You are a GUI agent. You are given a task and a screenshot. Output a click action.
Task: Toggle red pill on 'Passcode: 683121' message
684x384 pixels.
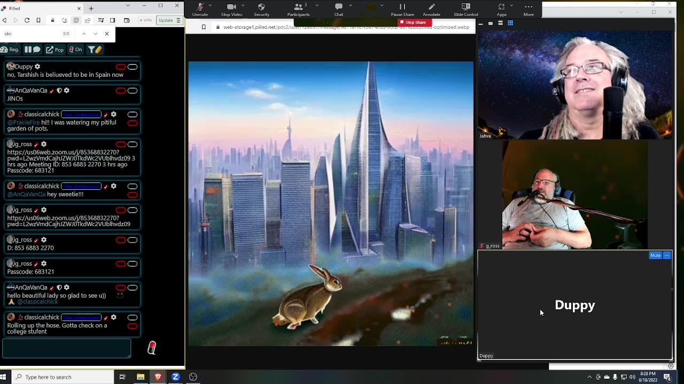pyautogui.click(x=121, y=264)
